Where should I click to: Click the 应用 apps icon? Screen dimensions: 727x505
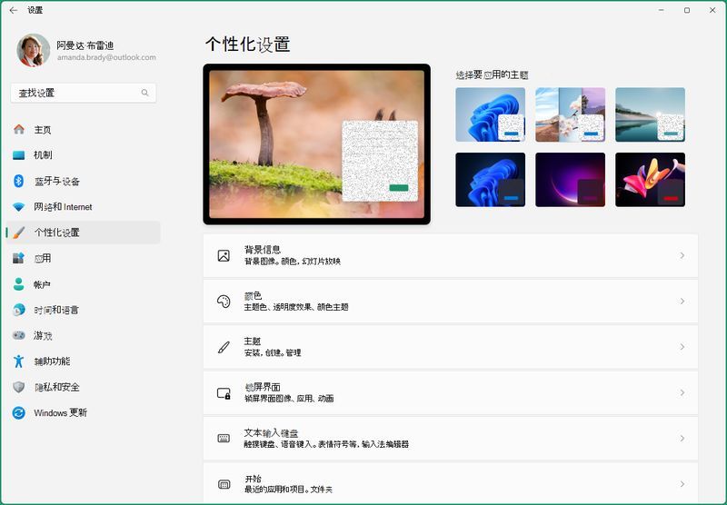tap(18, 258)
